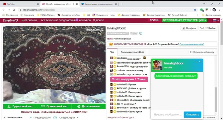Click the free join link below video

pos(54,112)
